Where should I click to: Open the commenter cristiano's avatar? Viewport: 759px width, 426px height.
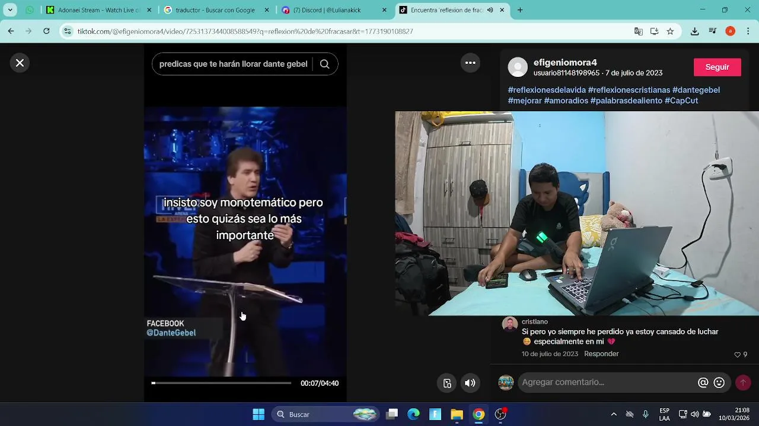click(x=509, y=324)
